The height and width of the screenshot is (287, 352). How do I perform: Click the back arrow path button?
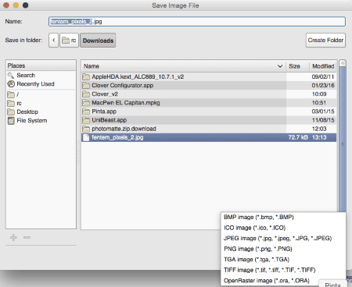(53, 41)
